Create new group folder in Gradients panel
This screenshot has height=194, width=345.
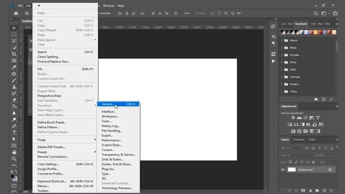tap(316, 99)
